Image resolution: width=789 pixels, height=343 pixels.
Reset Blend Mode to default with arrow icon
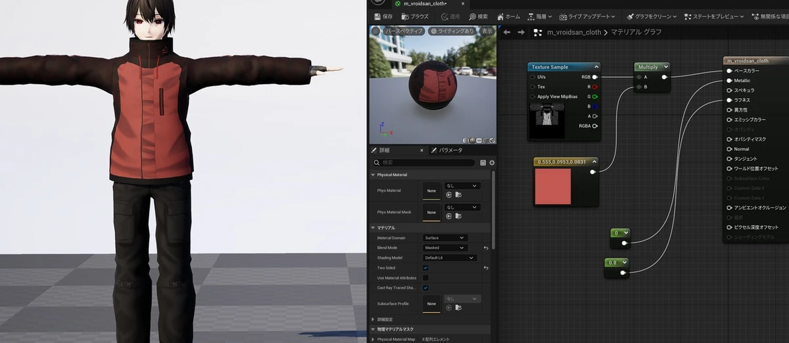click(486, 248)
